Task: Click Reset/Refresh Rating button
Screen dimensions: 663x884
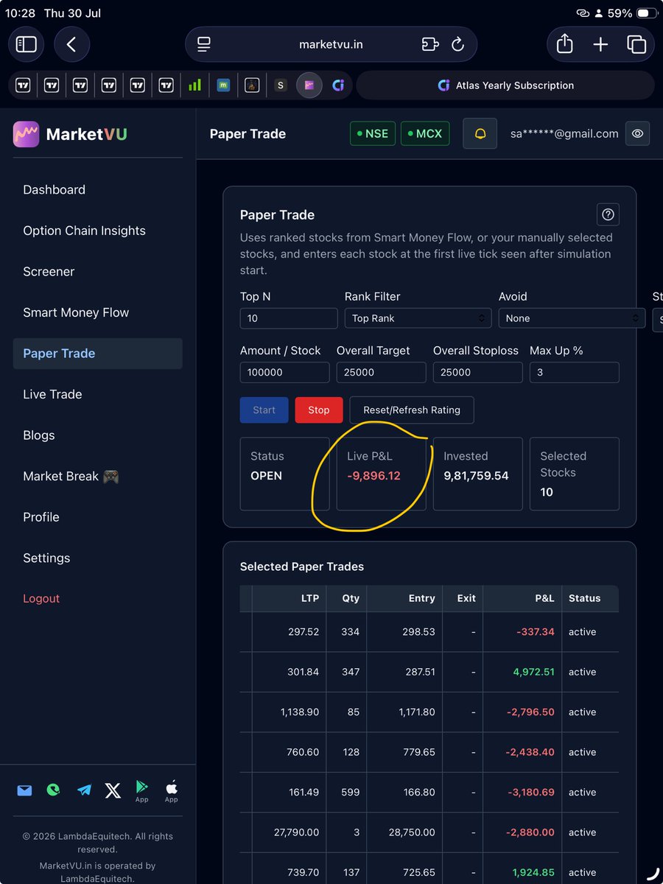Action: click(x=412, y=410)
